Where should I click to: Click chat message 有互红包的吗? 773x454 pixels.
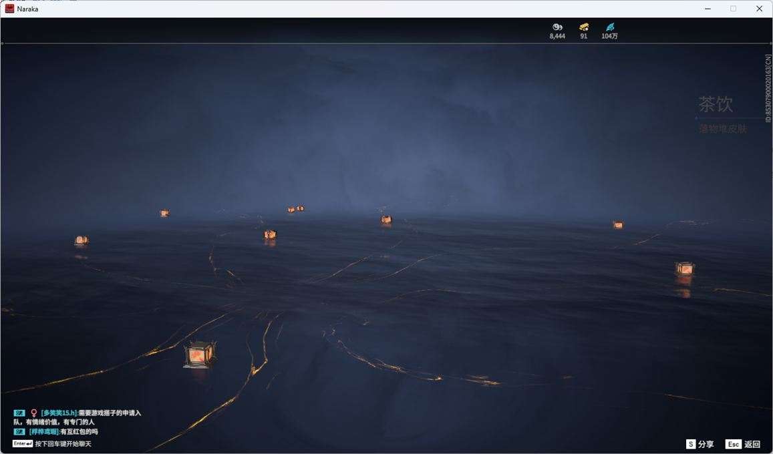point(80,432)
